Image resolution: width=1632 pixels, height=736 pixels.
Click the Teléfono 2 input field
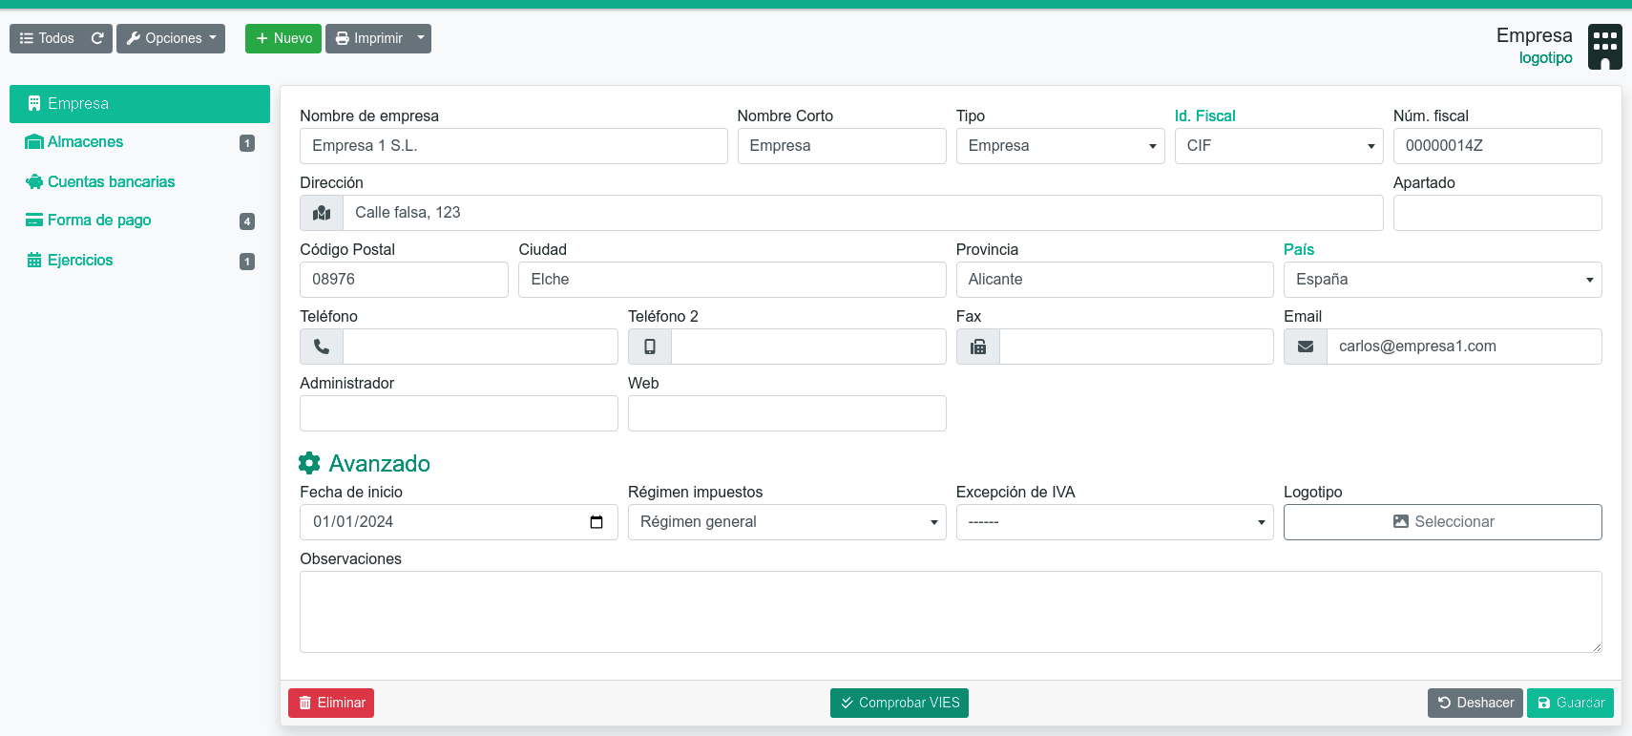808,347
